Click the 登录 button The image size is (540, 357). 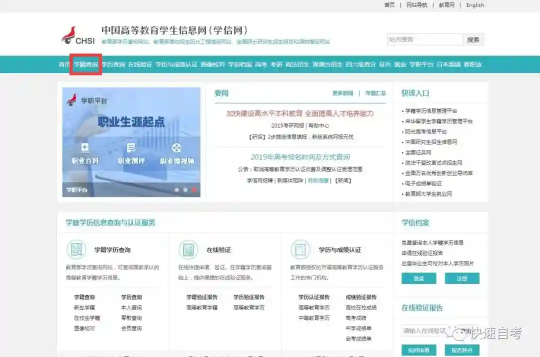[x=418, y=278]
